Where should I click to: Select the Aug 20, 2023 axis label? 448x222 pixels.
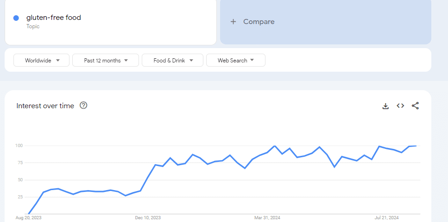click(x=28, y=217)
